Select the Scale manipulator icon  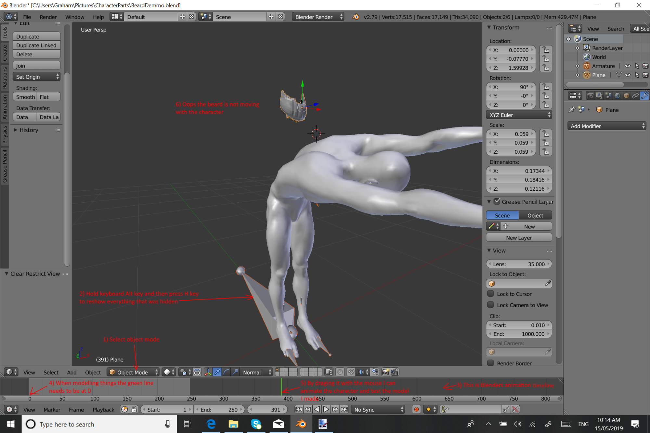coord(235,372)
